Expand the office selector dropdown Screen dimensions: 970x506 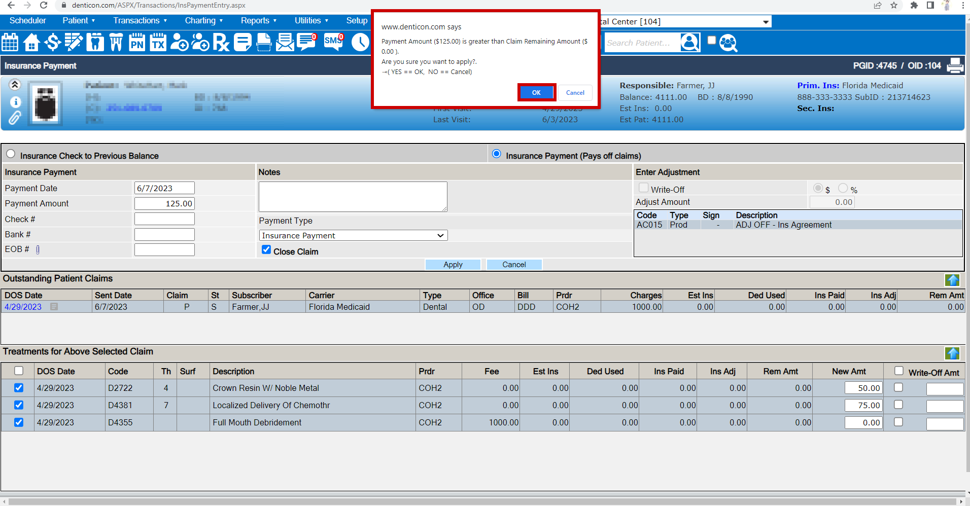click(x=765, y=22)
